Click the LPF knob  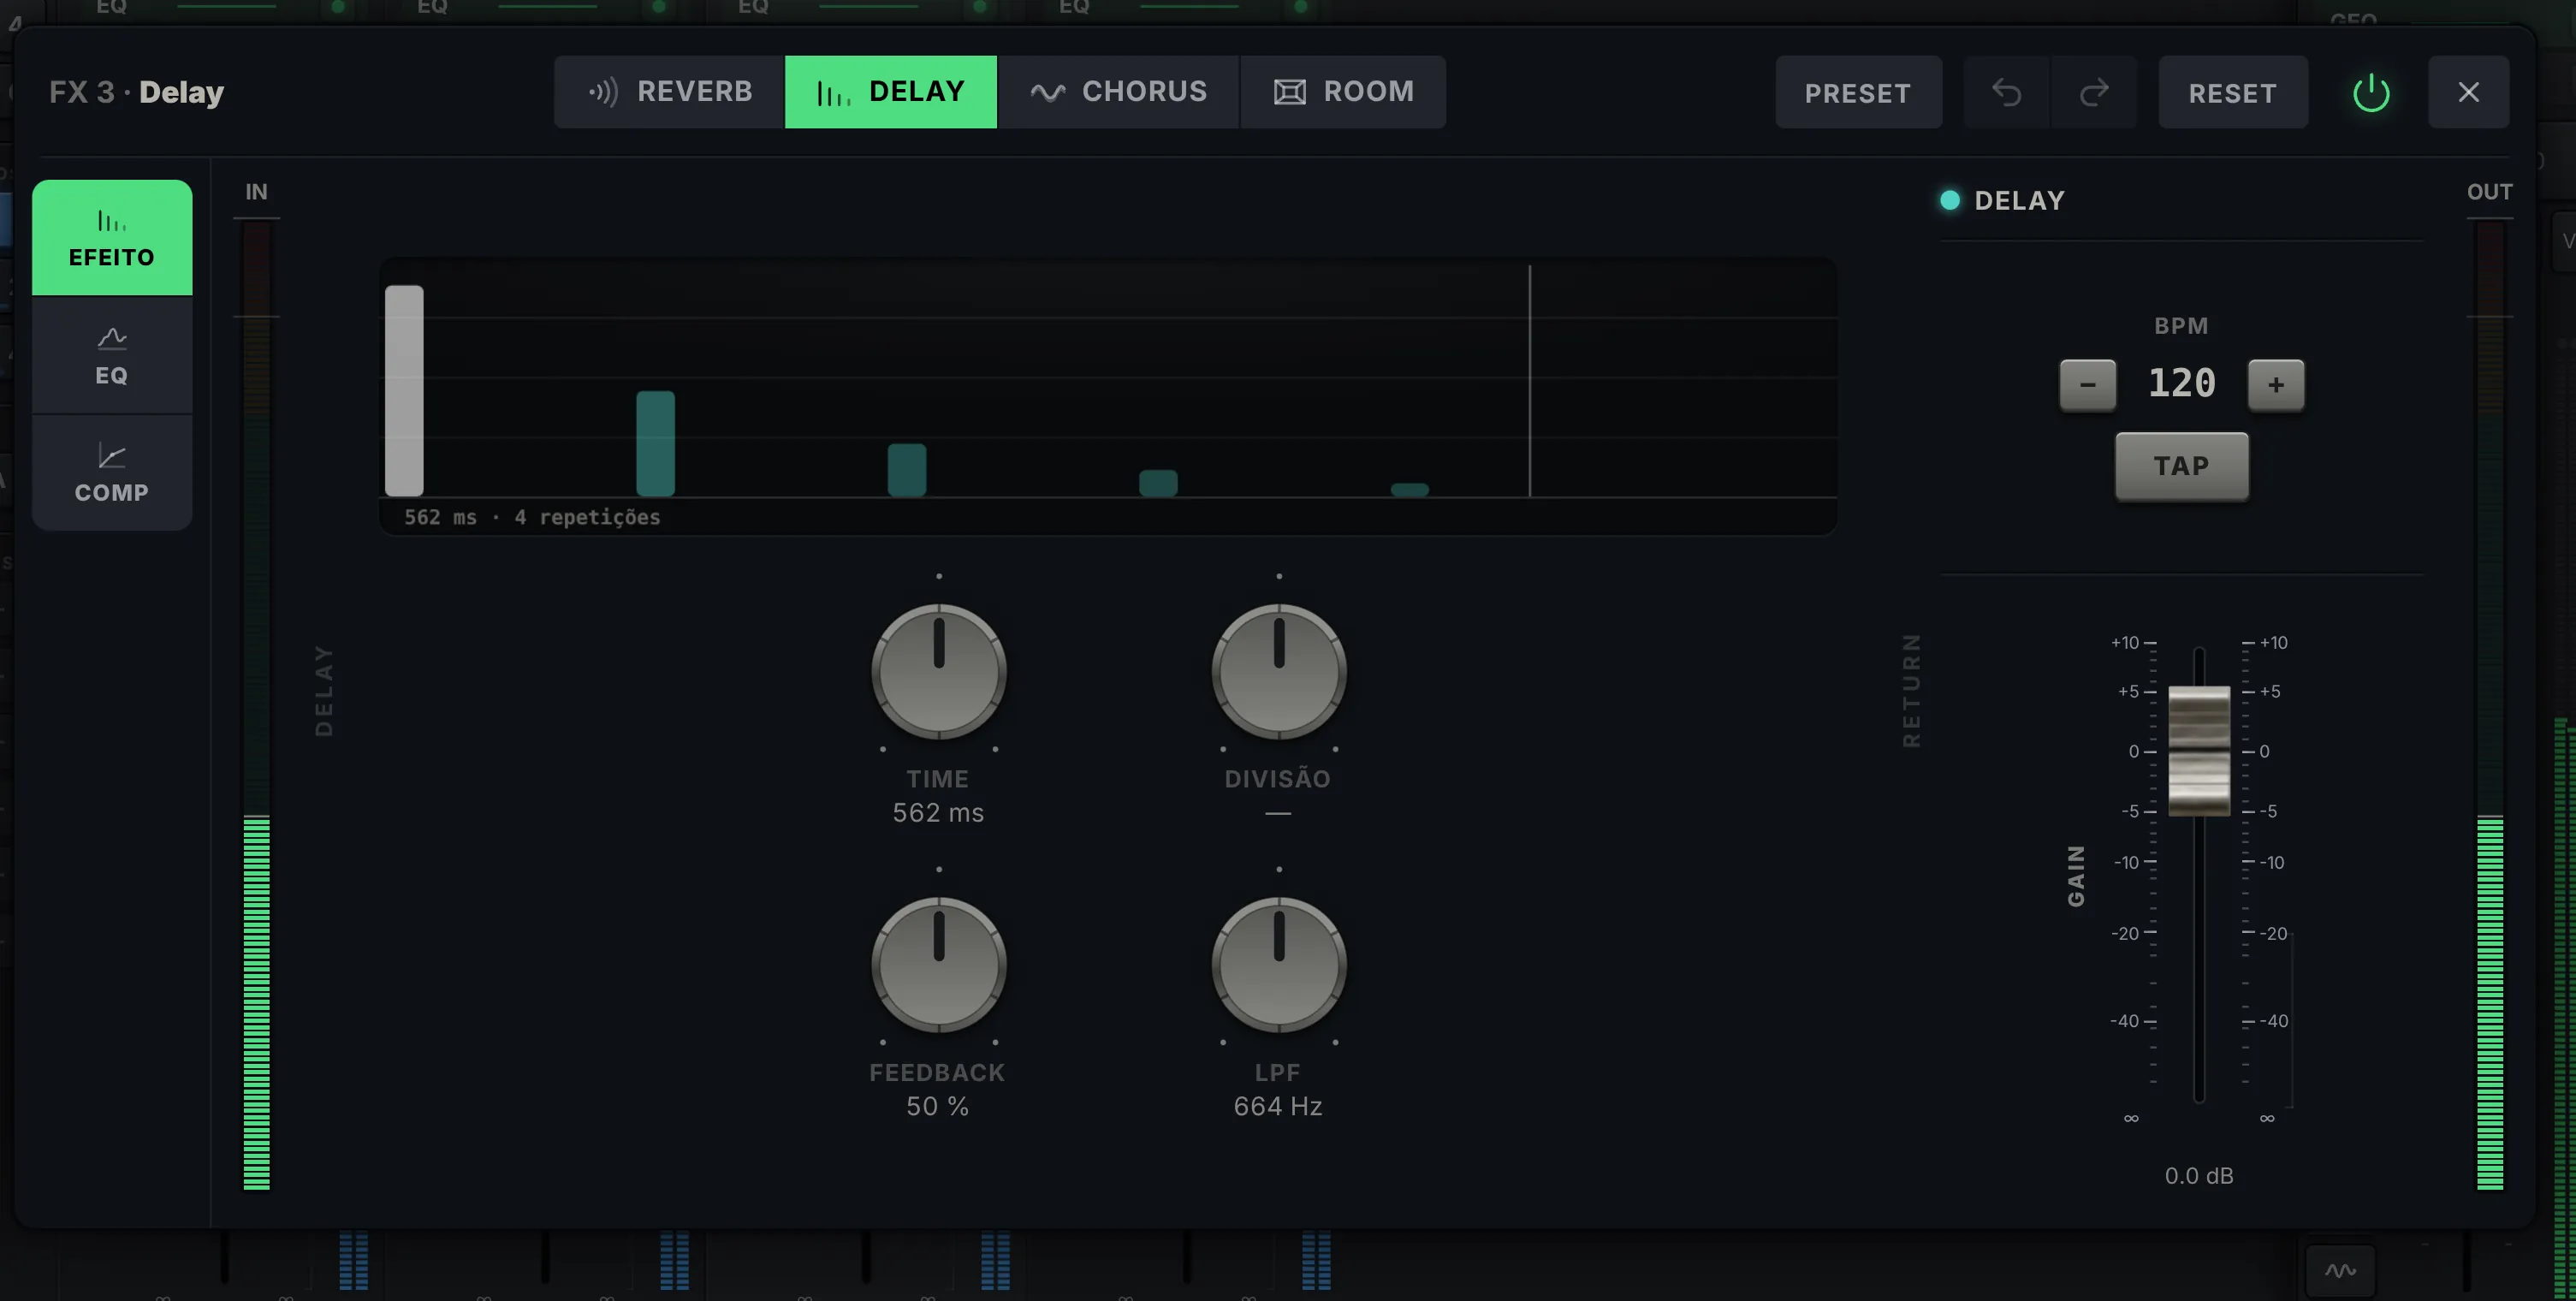pyautogui.click(x=1278, y=964)
